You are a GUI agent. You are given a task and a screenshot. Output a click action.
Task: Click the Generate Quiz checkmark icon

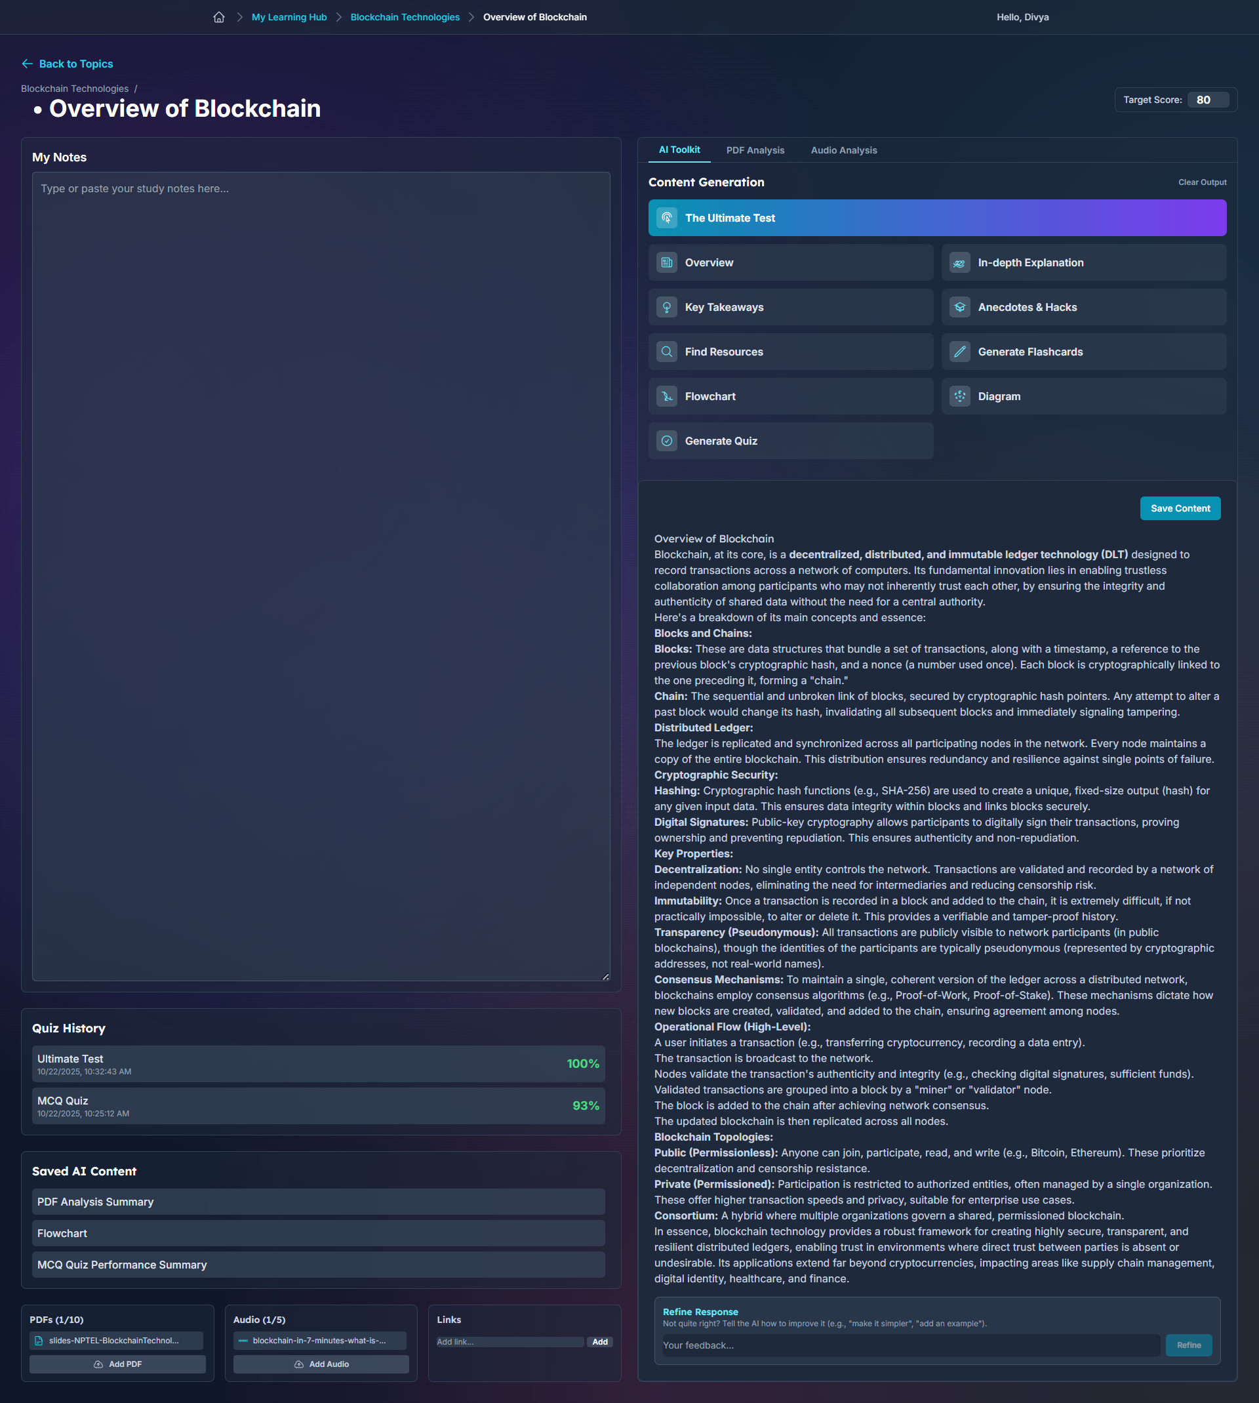[x=666, y=441]
